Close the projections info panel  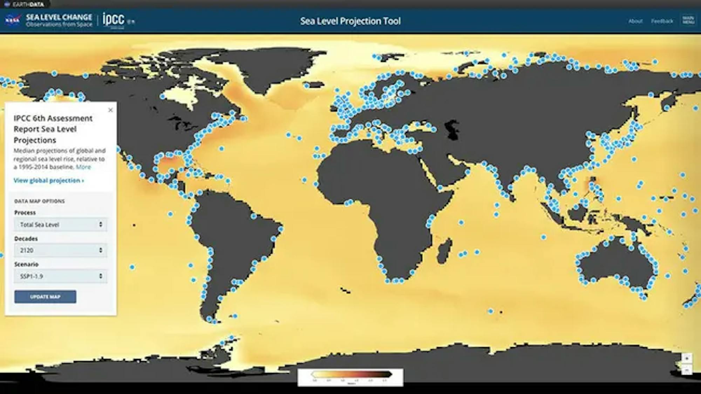(x=110, y=110)
